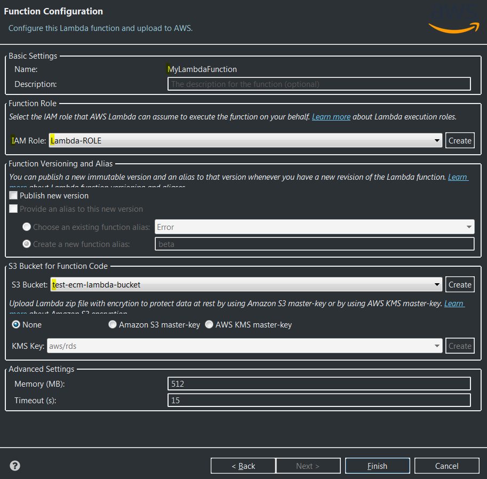
Task: Select Create a new function alias radio
Action: (27, 244)
